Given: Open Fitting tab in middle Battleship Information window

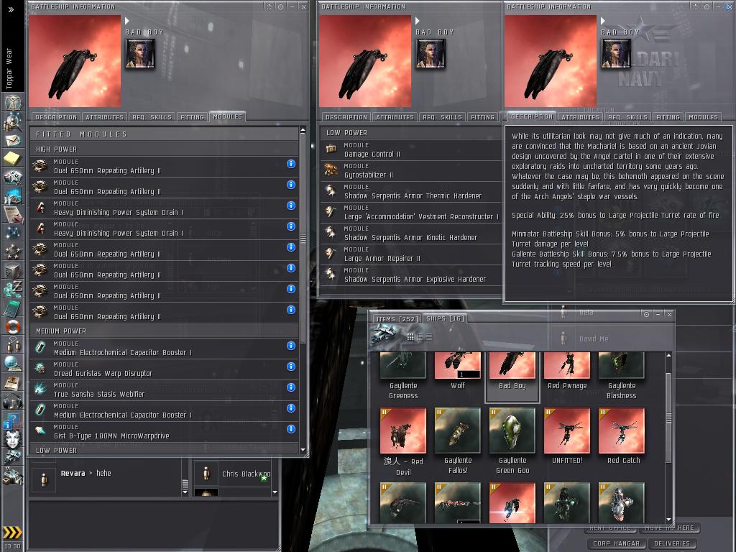Looking at the screenshot, I should [x=482, y=117].
